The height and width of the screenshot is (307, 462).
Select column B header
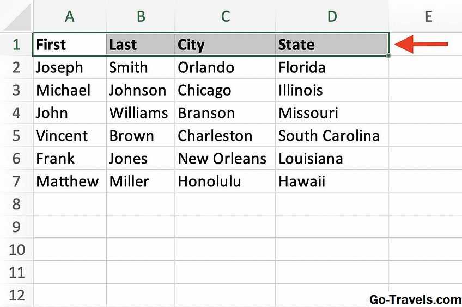pos(141,16)
